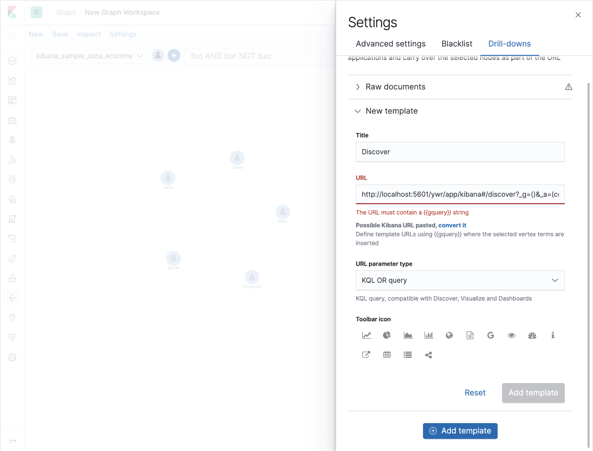Select the list toolbar icon

point(408,355)
